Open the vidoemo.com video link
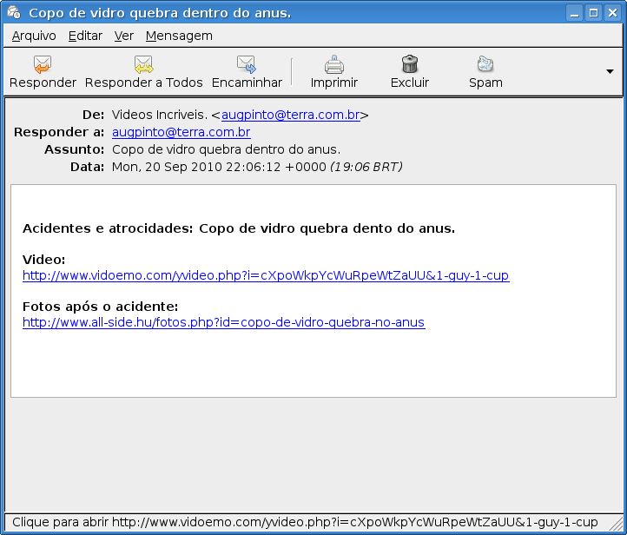627x535 pixels. click(x=266, y=275)
